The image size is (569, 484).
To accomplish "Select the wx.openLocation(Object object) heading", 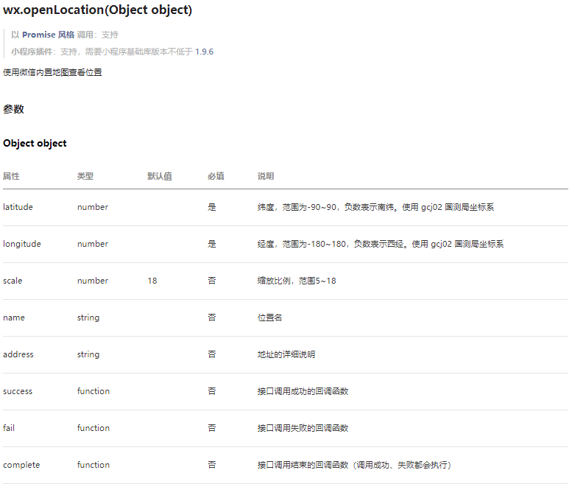I will coord(97,10).
